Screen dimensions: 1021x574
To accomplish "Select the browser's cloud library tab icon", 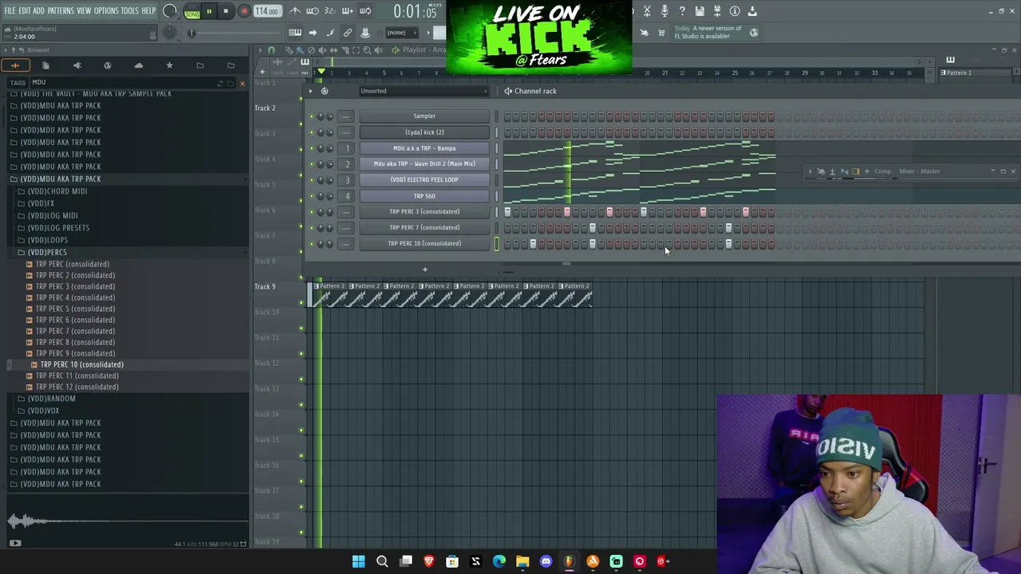I will [x=139, y=65].
